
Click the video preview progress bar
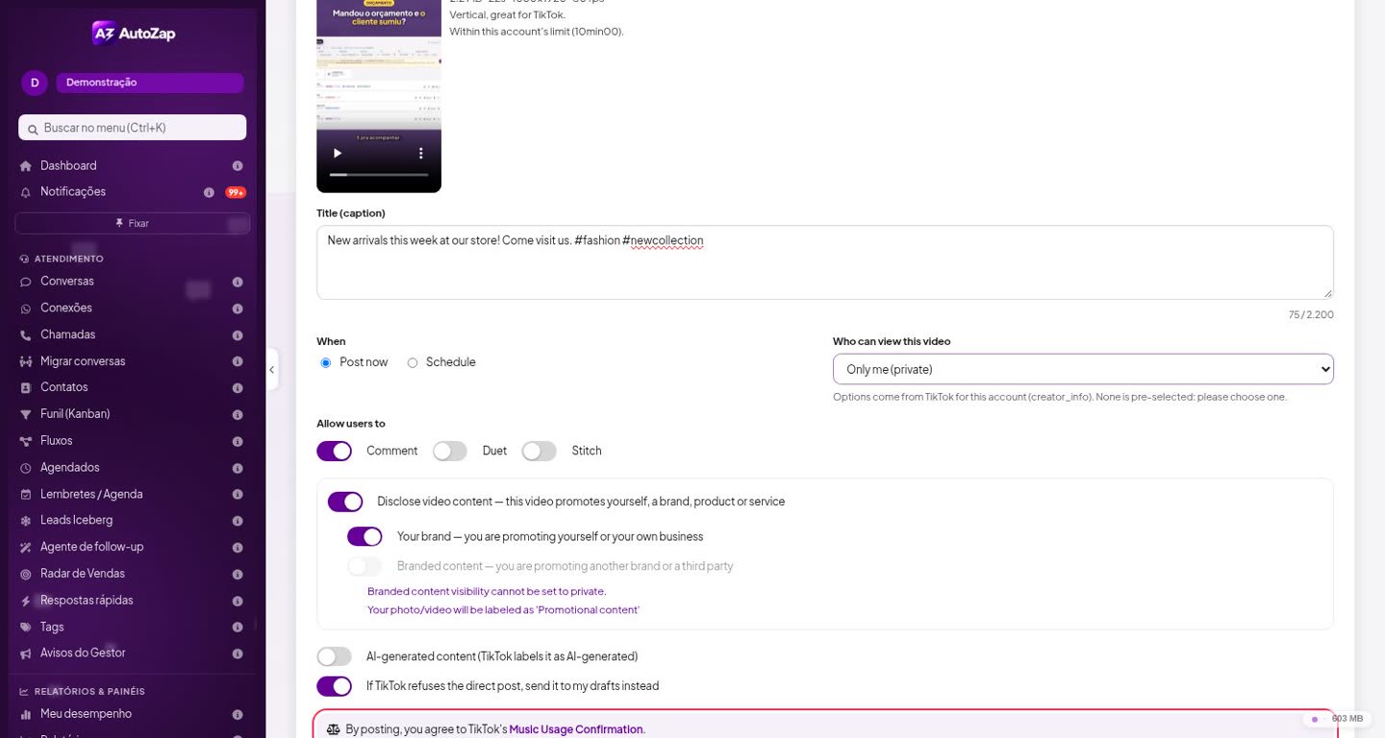379,175
